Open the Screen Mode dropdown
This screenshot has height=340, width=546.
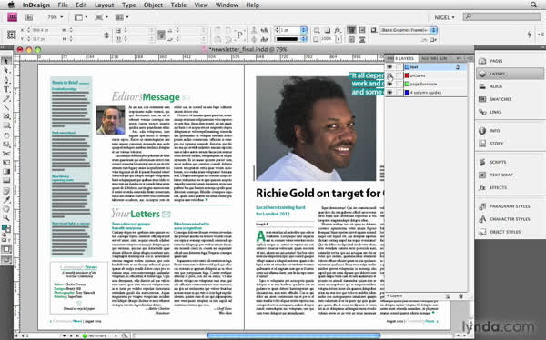coord(101,17)
